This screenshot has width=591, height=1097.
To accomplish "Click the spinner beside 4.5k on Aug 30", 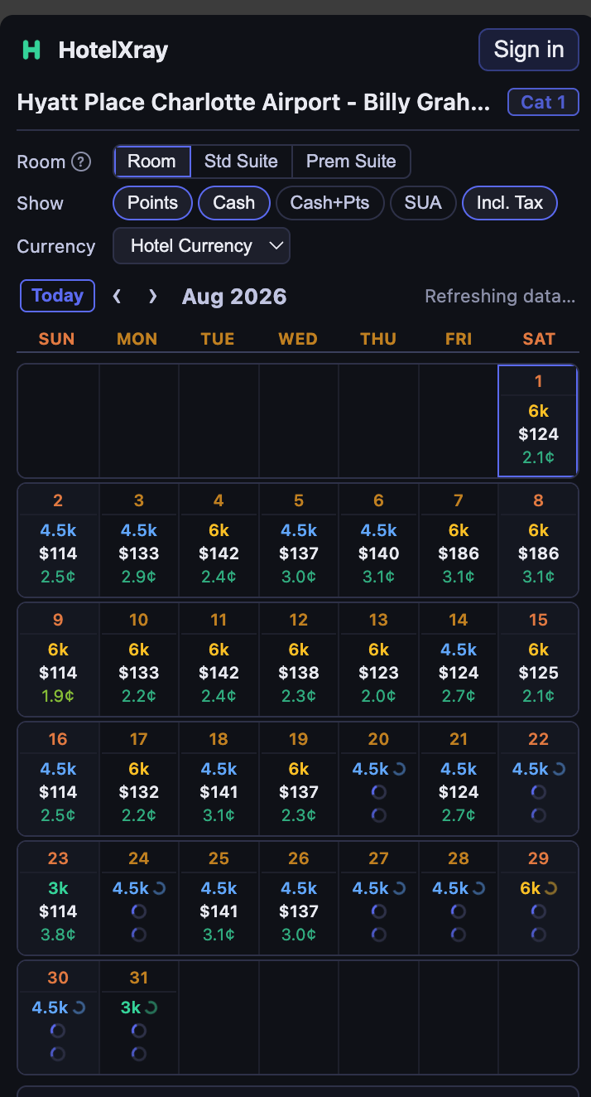I will point(79,1008).
